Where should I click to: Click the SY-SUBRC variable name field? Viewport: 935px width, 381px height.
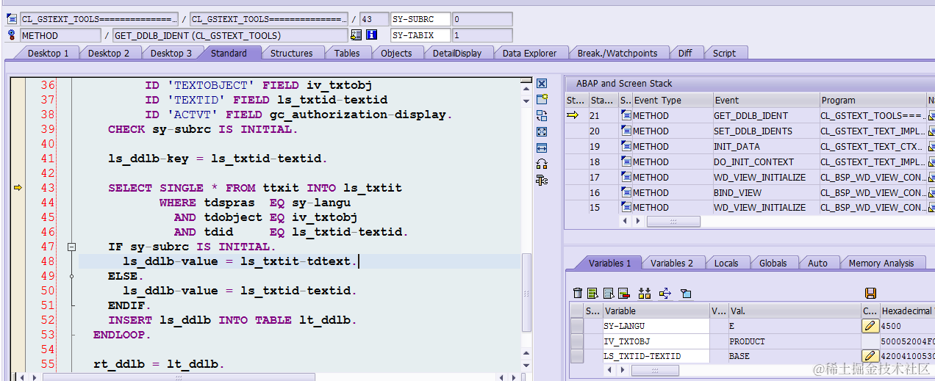coord(420,19)
